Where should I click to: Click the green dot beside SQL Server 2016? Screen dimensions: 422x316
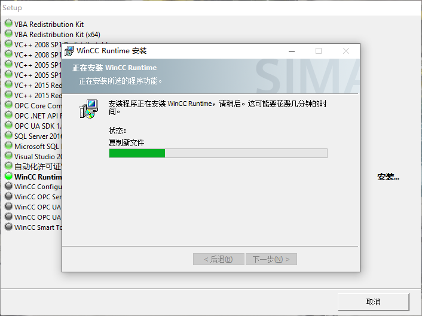8,135
